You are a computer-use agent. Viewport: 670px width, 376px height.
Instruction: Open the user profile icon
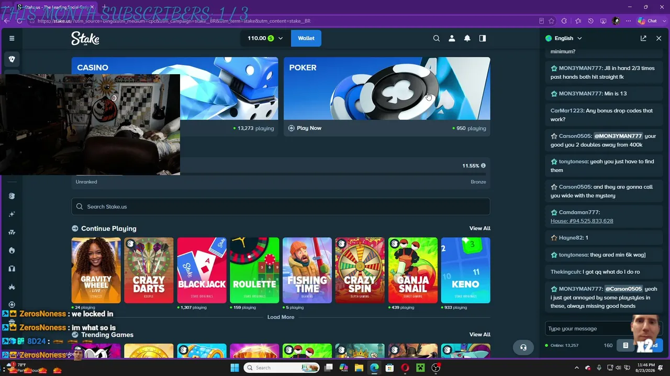pos(452,38)
